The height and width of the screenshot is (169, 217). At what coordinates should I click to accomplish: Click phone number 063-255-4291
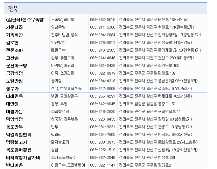(x=103, y=96)
